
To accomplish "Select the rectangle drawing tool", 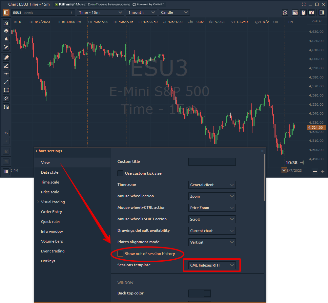I will coord(6,90).
